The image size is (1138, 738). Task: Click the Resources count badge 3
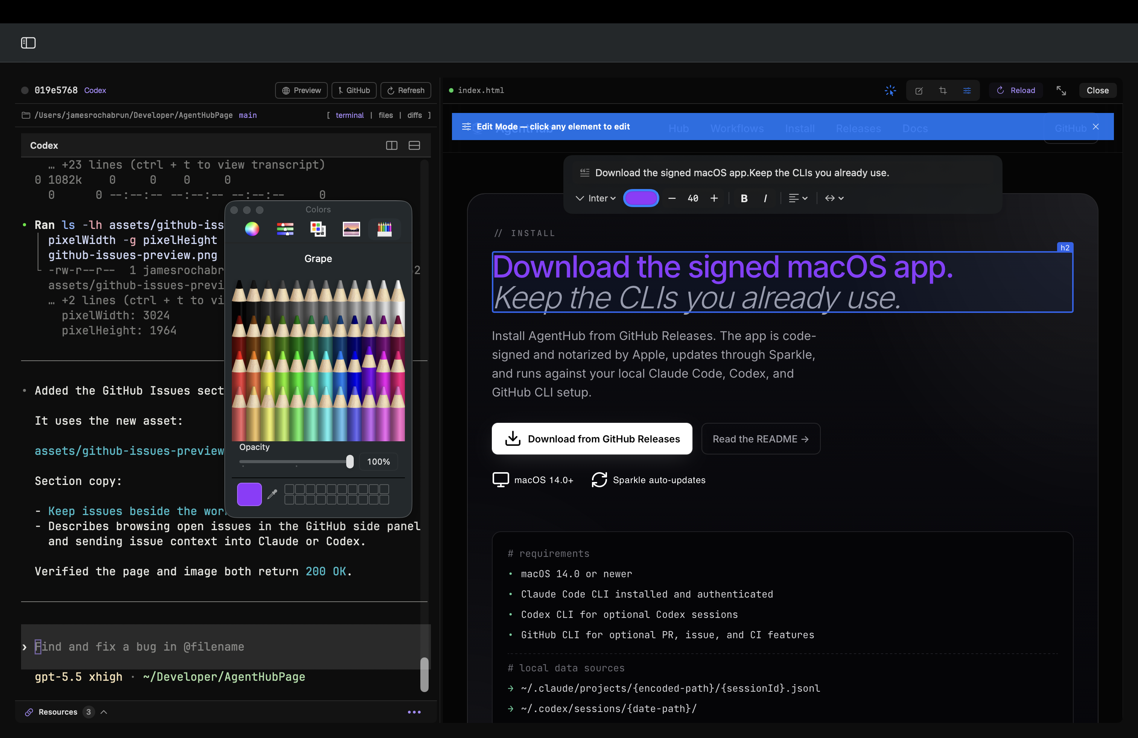coord(88,712)
